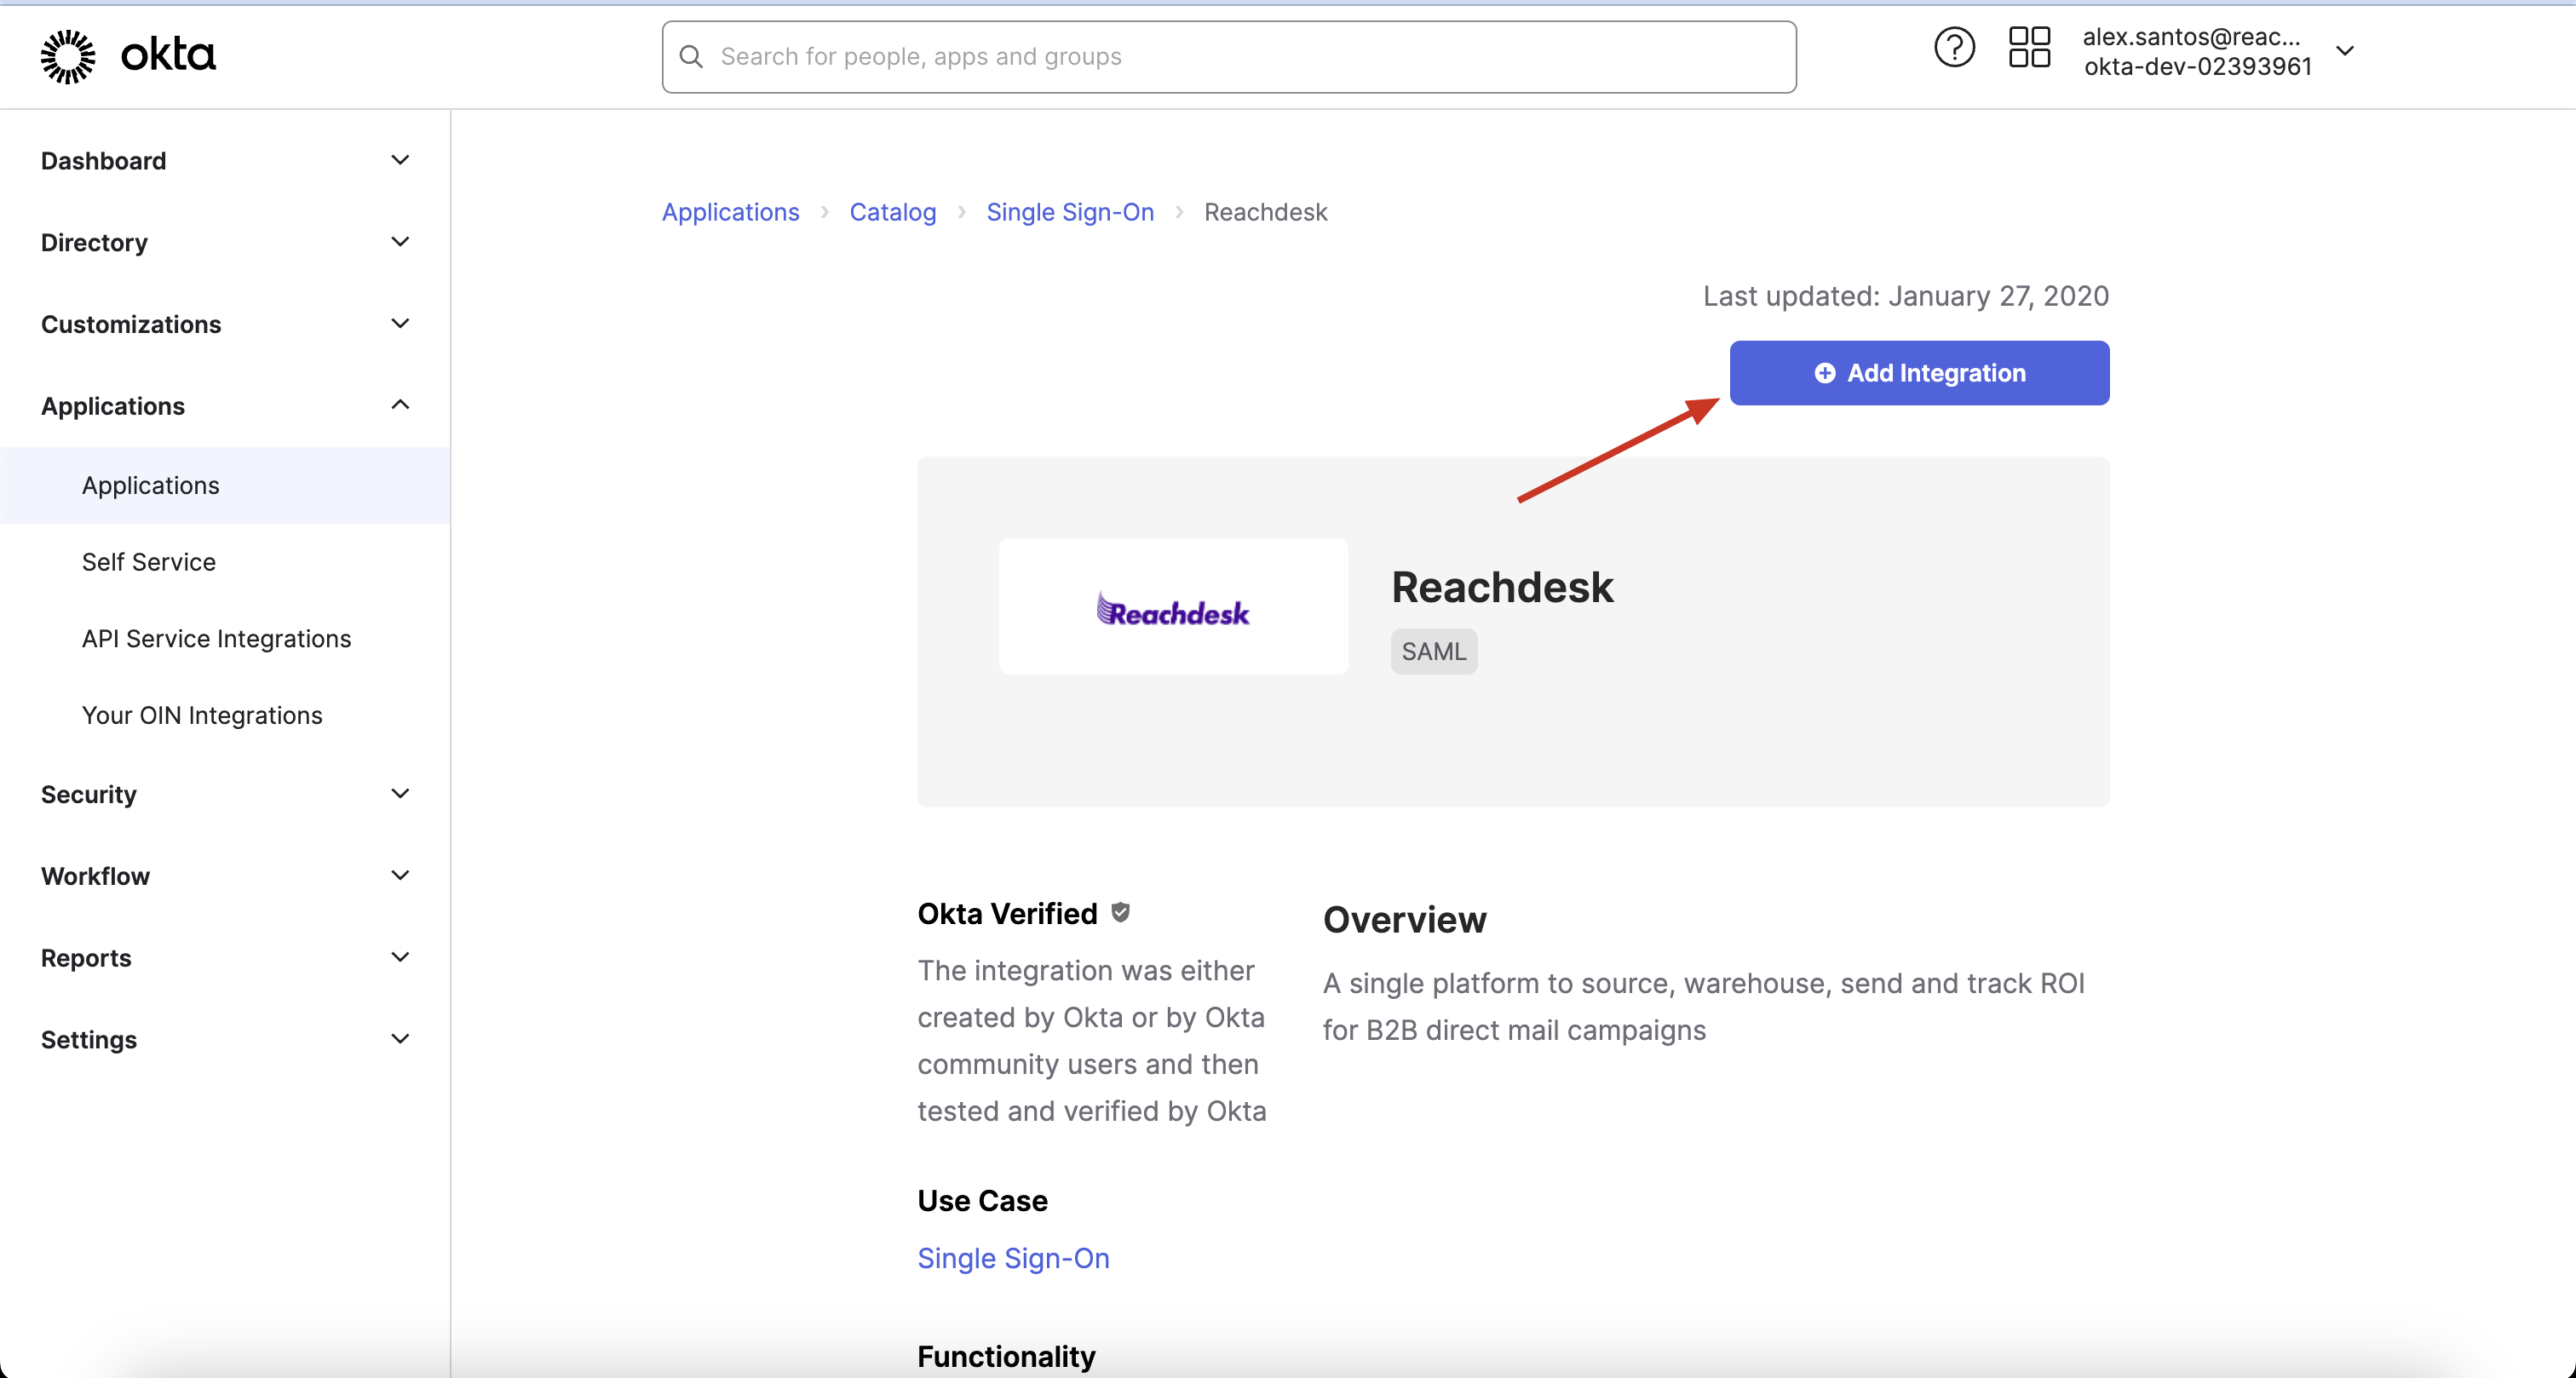This screenshot has width=2576, height=1378.
Task: Click the Reachdesk app title
Action: click(x=1502, y=587)
